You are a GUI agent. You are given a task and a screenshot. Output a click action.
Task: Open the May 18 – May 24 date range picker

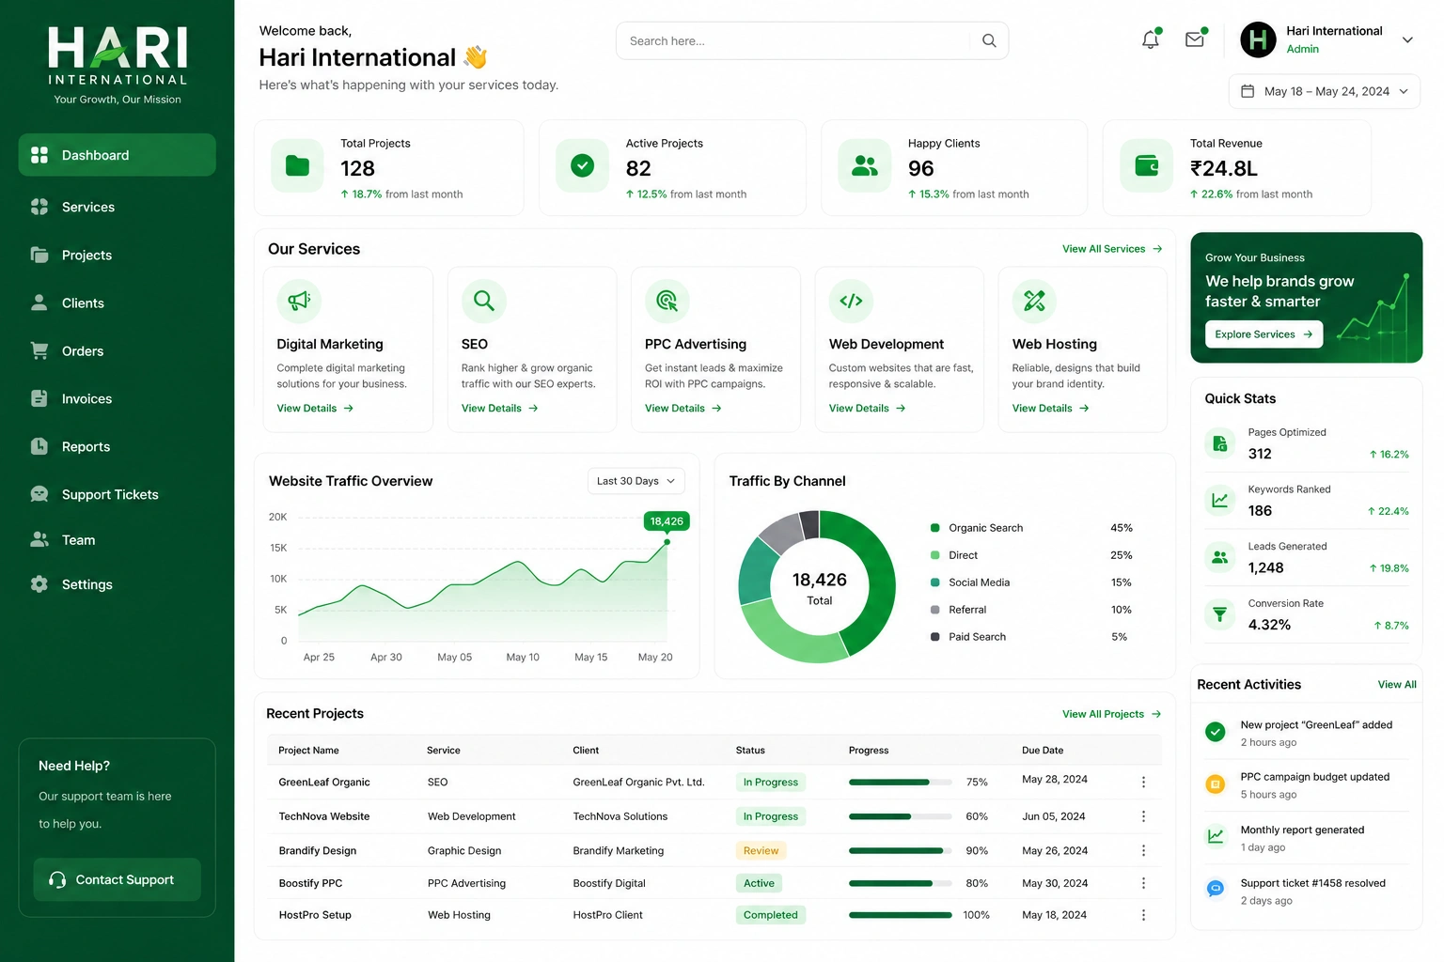(x=1325, y=91)
